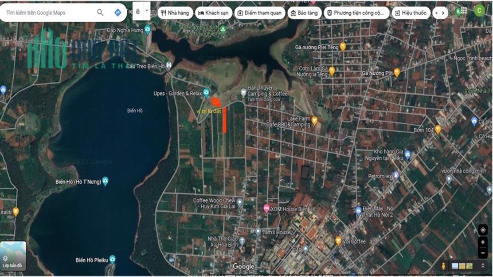This screenshot has height=277, width=493.
Task: Click the print icon
Action: [x=138, y=11]
